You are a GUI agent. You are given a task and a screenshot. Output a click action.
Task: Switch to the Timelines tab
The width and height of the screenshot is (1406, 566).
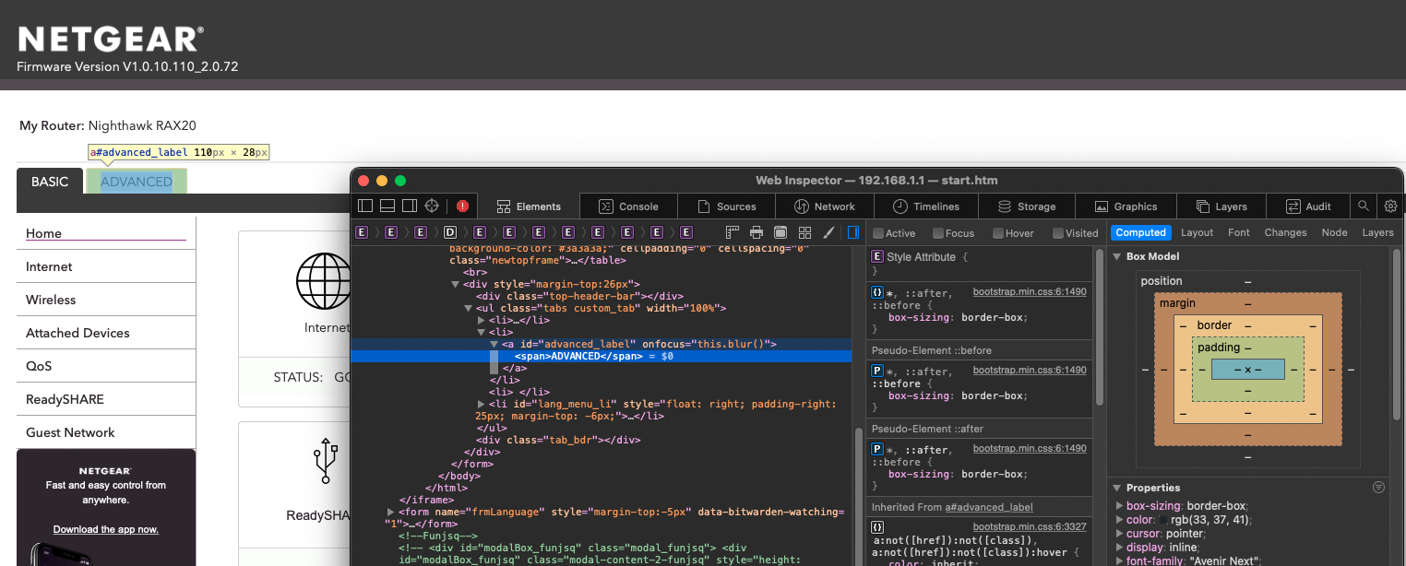click(x=926, y=206)
